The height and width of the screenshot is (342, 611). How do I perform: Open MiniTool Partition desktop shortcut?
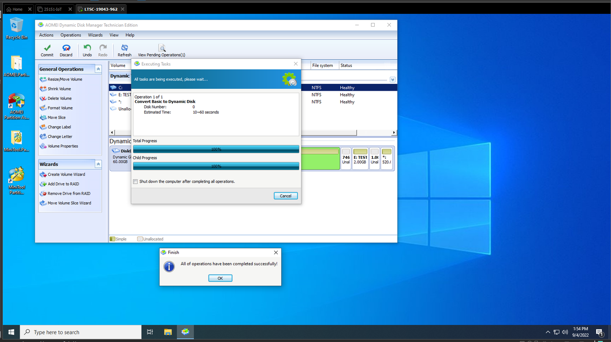(17, 180)
